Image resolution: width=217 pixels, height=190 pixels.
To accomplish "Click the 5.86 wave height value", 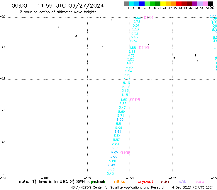I will tap(111, 169).
